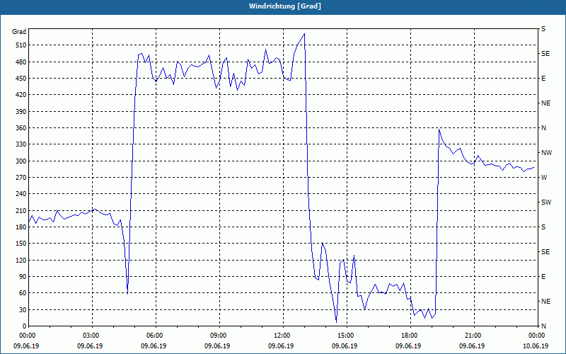566x354 pixels.
Task: Select the 00:00 time label above 10.06.19
Action: point(536,336)
